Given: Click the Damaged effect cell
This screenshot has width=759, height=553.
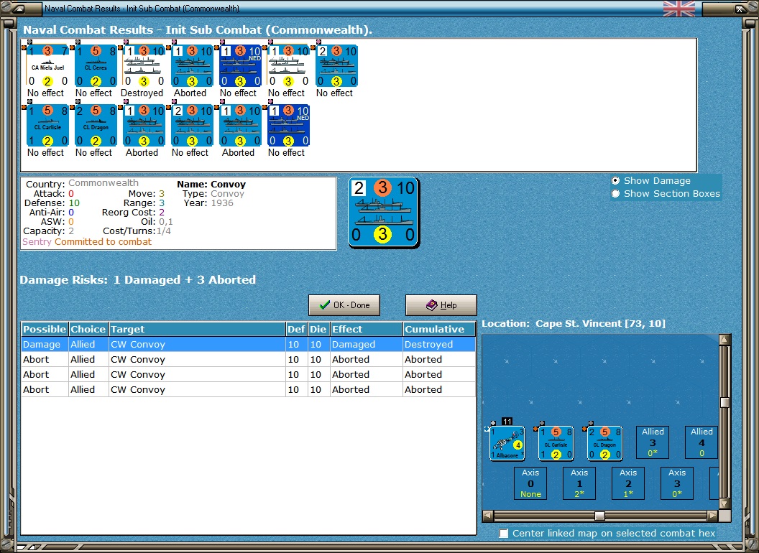Looking at the screenshot, I should [366, 345].
